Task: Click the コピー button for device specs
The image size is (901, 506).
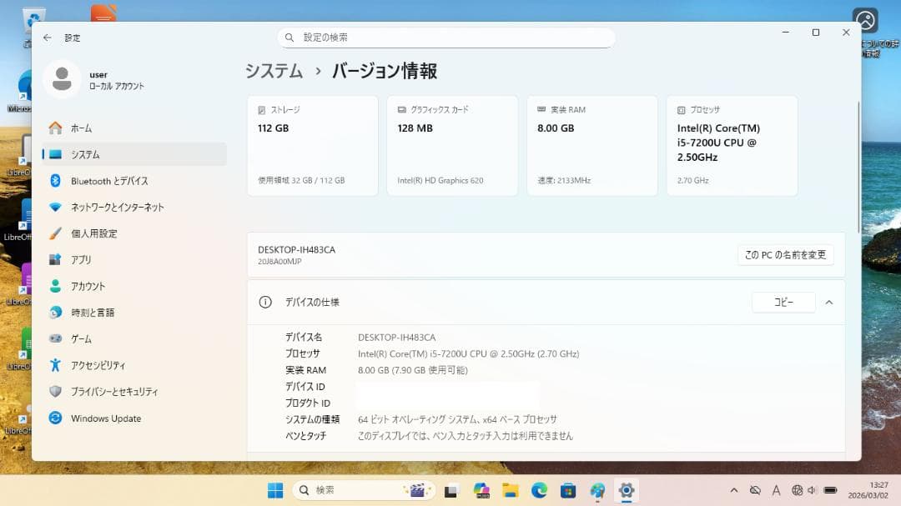Action: pyautogui.click(x=783, y=302)
